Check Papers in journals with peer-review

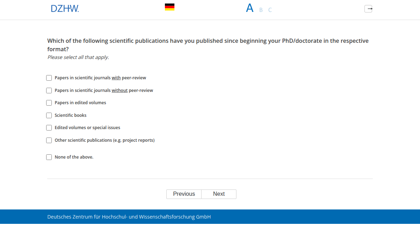pyautogui.click(x=49, y=78)
